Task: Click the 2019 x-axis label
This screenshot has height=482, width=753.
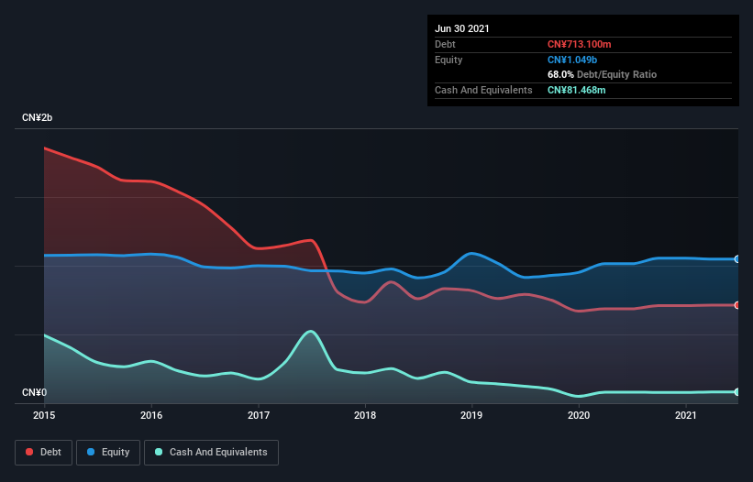Action: 471,415
